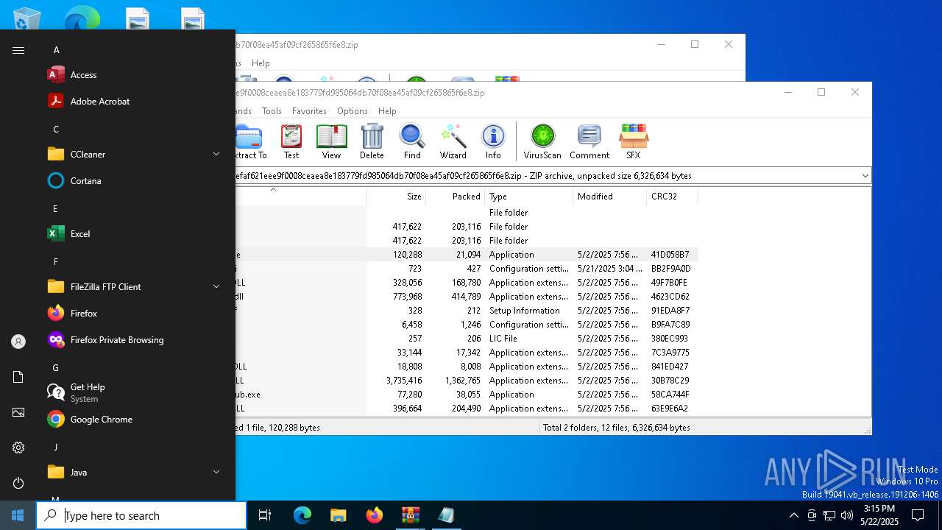Sort by the Size column header
Screen dimensions: 942x530
pos(396,197)
